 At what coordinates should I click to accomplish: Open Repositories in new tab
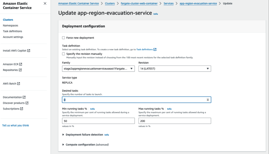tap(12, 70)
